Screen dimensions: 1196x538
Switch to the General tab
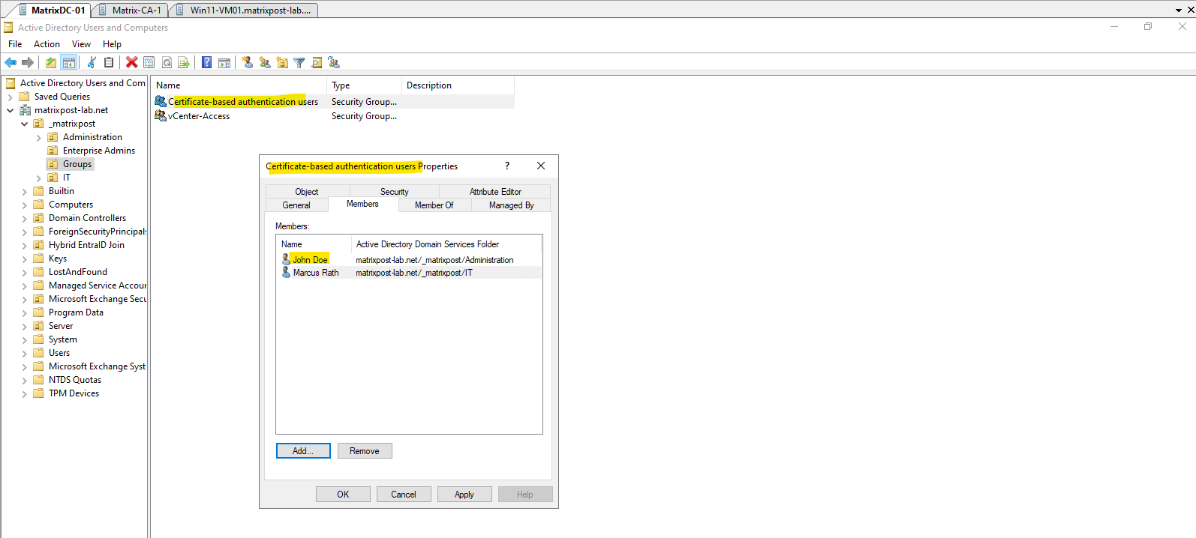pyautogui.click(x=296, y=205)
